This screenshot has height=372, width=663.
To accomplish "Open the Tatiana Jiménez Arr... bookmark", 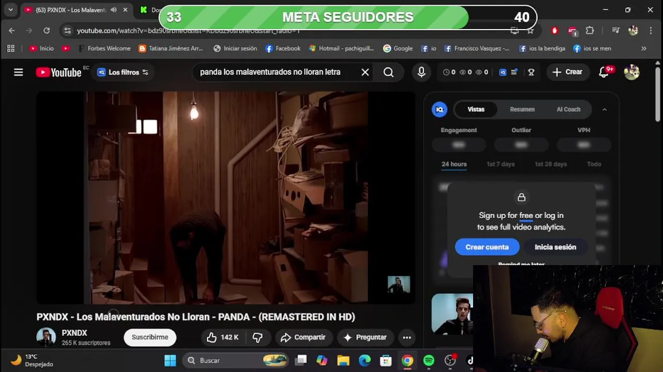I will pos(171,49).
